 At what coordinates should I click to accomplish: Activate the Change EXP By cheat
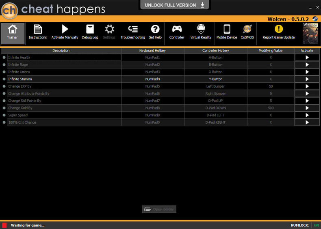(307, 86)
